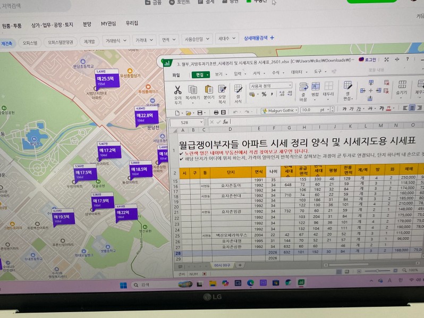424x318 pixels.
Task: Click the 매 25.5억 price marker on map
Action: (x=104, y=80)
